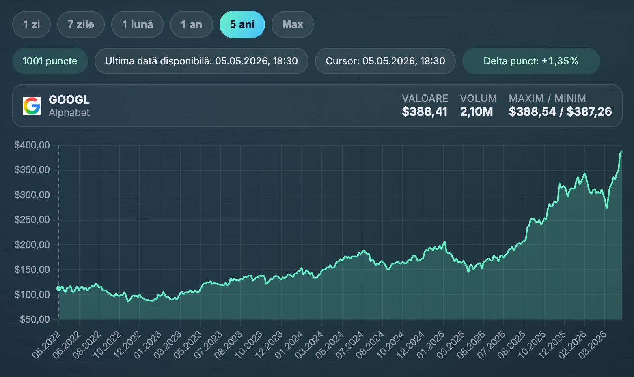Click the VALOARE $388,41 figure
Screen dimensions: 634x377
click(x=425, y=111)
